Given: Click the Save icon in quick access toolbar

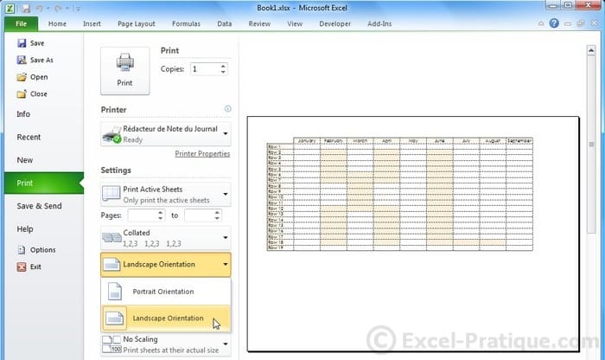Looking at the screenshot, I should tap(25, 8).
